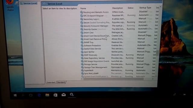Image resolution: width=193 pixels, height=108 pixels.
Task: Click the horizontal scrollbar thumb
Action: (113, 79)
